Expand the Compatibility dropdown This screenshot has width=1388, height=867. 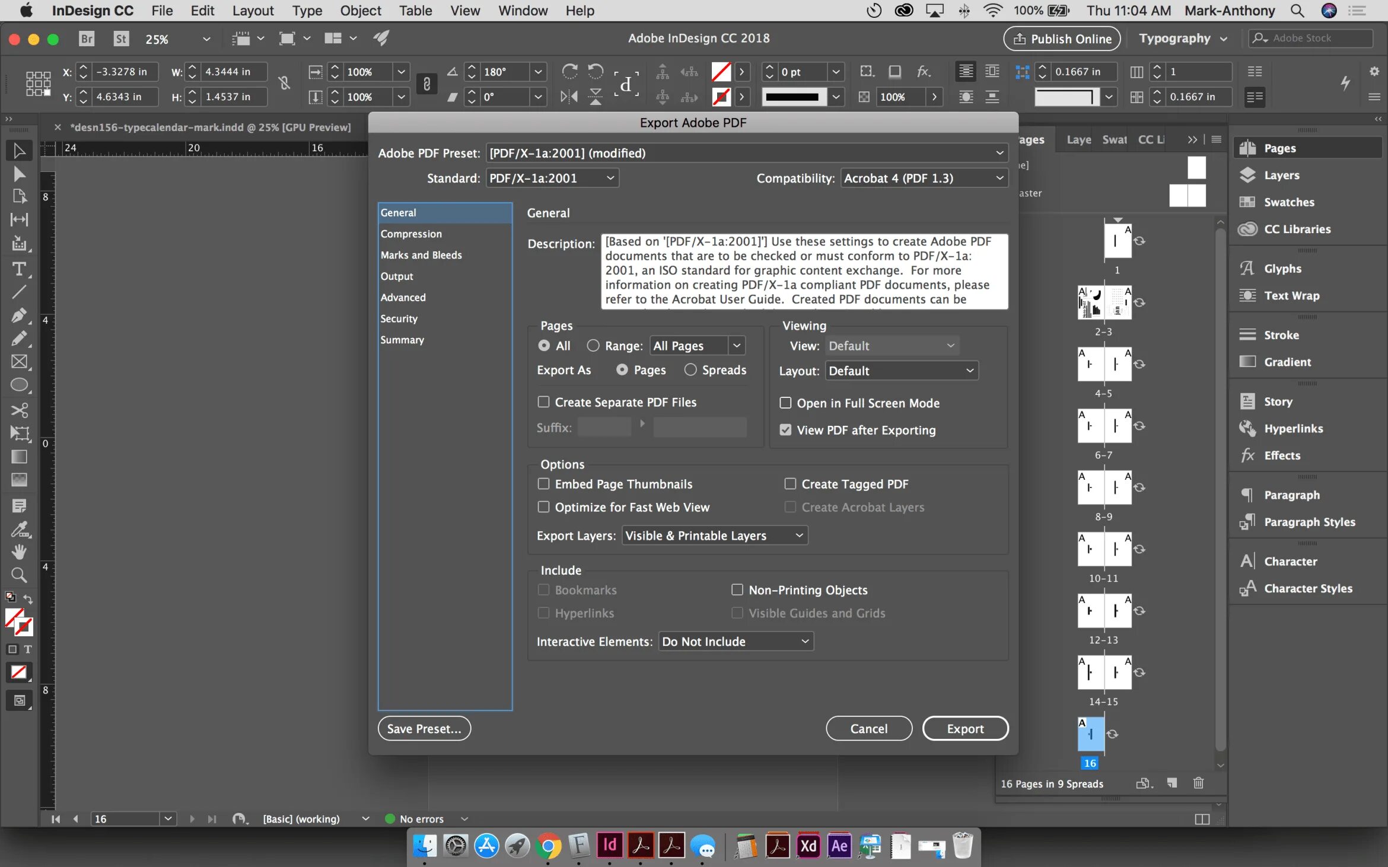924,178
